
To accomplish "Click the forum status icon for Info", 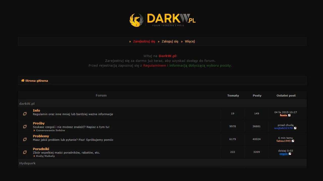I will pyautogui.click(x=25, y=114).
